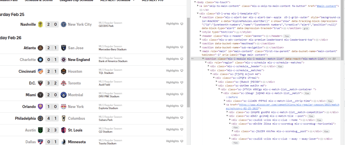
Task: Click the Miami club crest
Action: tap(41, 95)
